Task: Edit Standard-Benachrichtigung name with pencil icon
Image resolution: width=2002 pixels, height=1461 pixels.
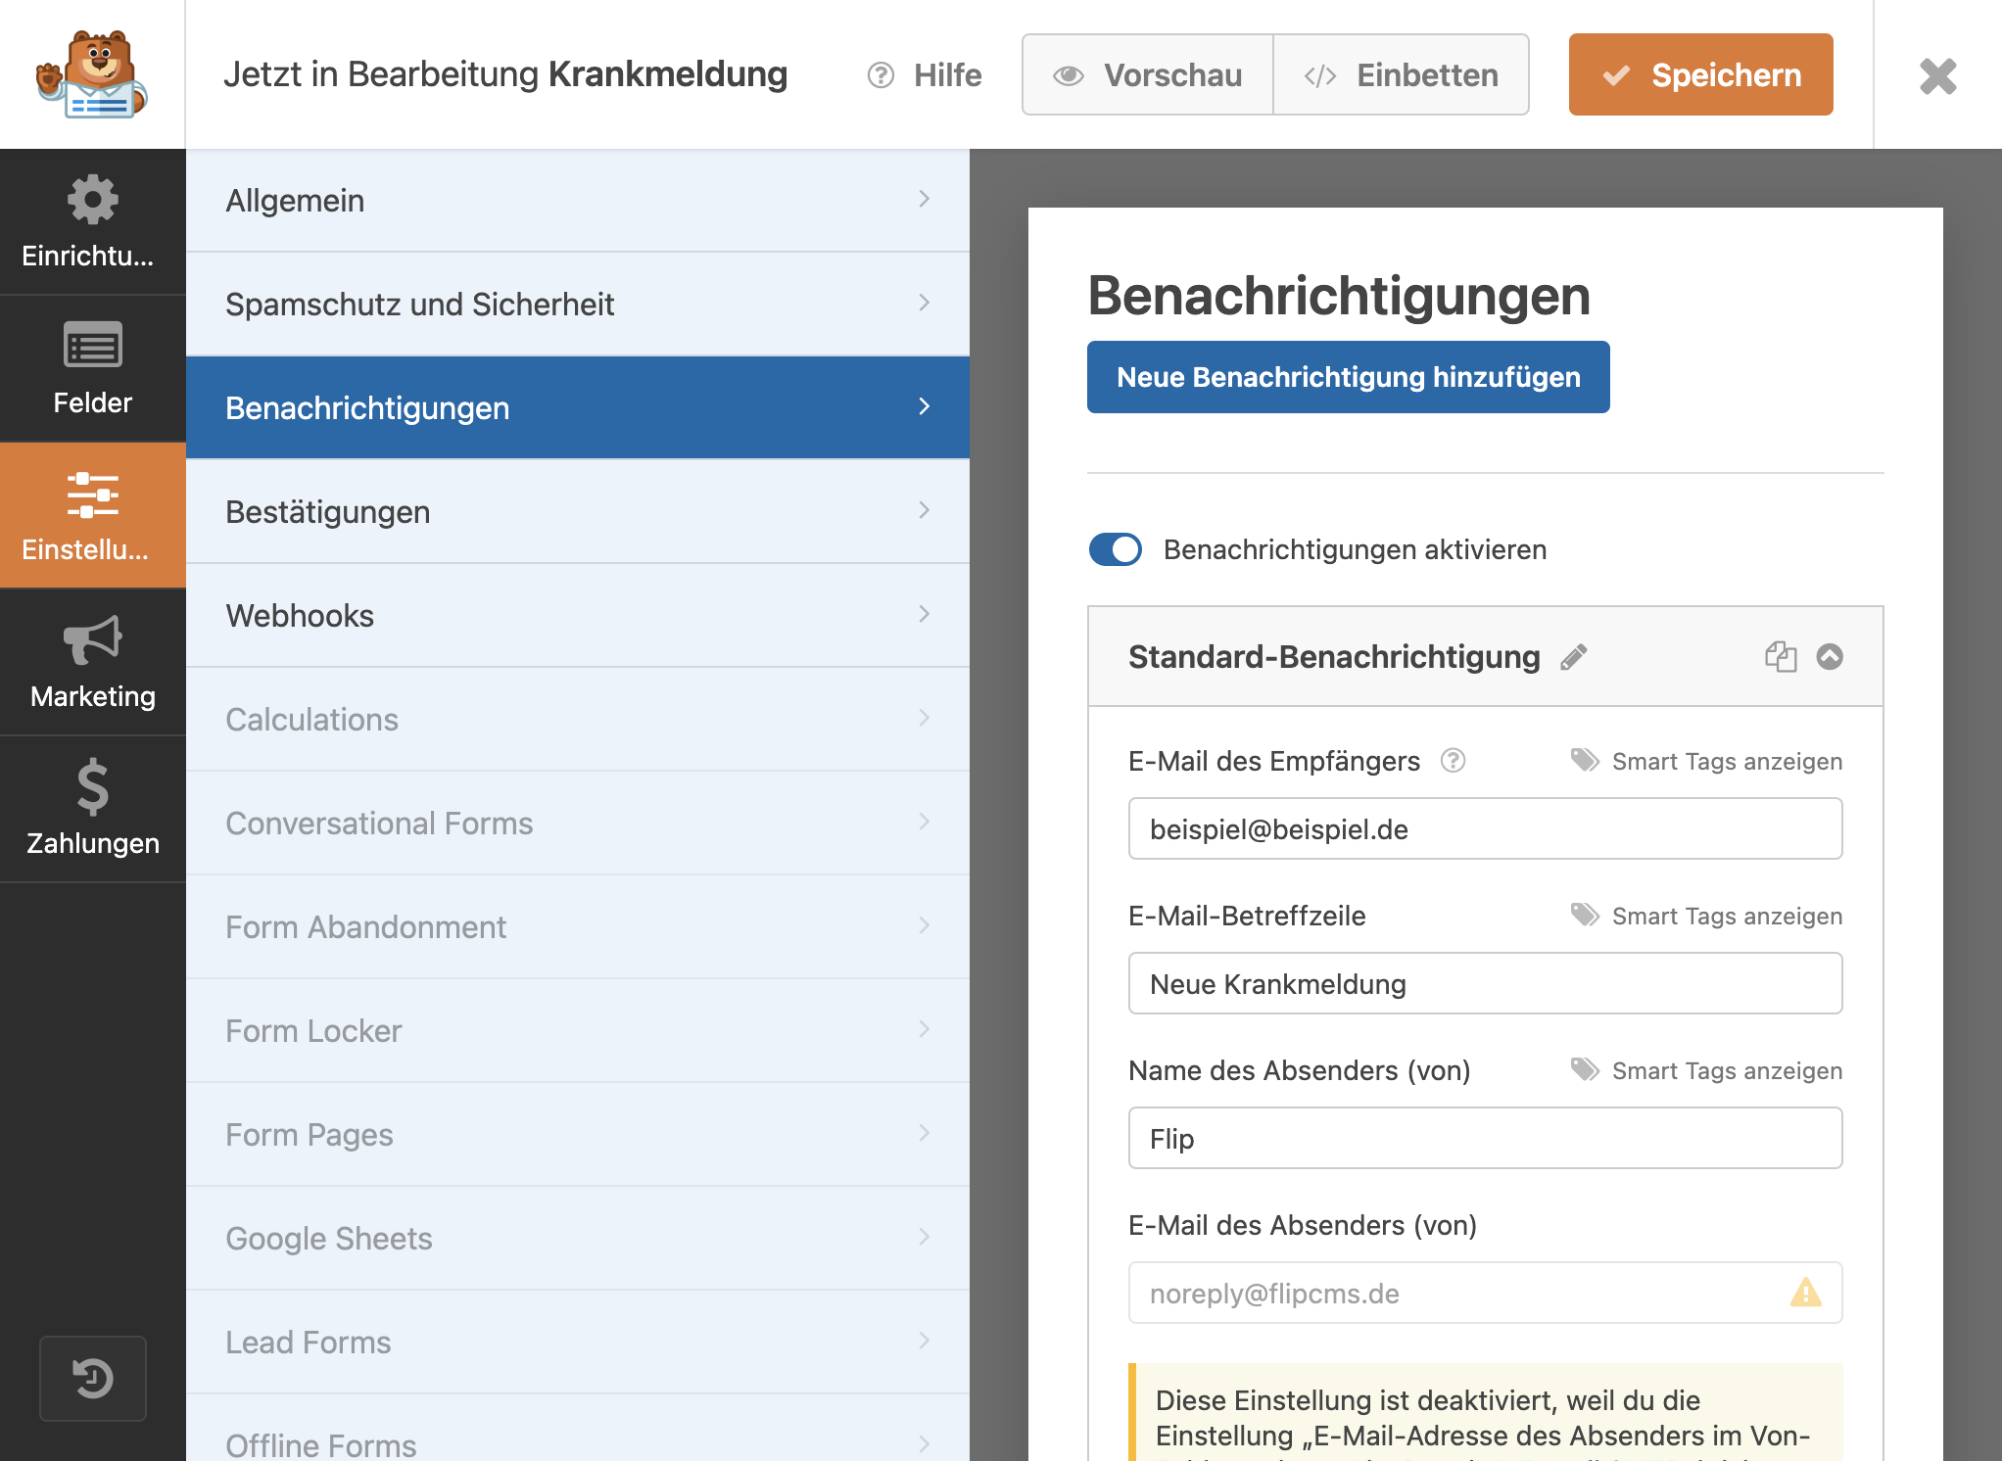Action: coord(1574,657)
